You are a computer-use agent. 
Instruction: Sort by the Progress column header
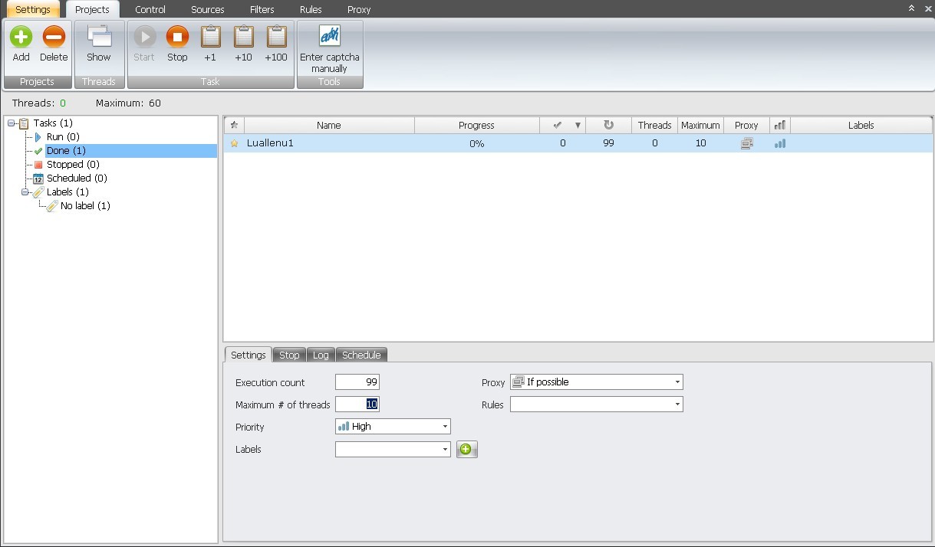[x=476, y=125]
